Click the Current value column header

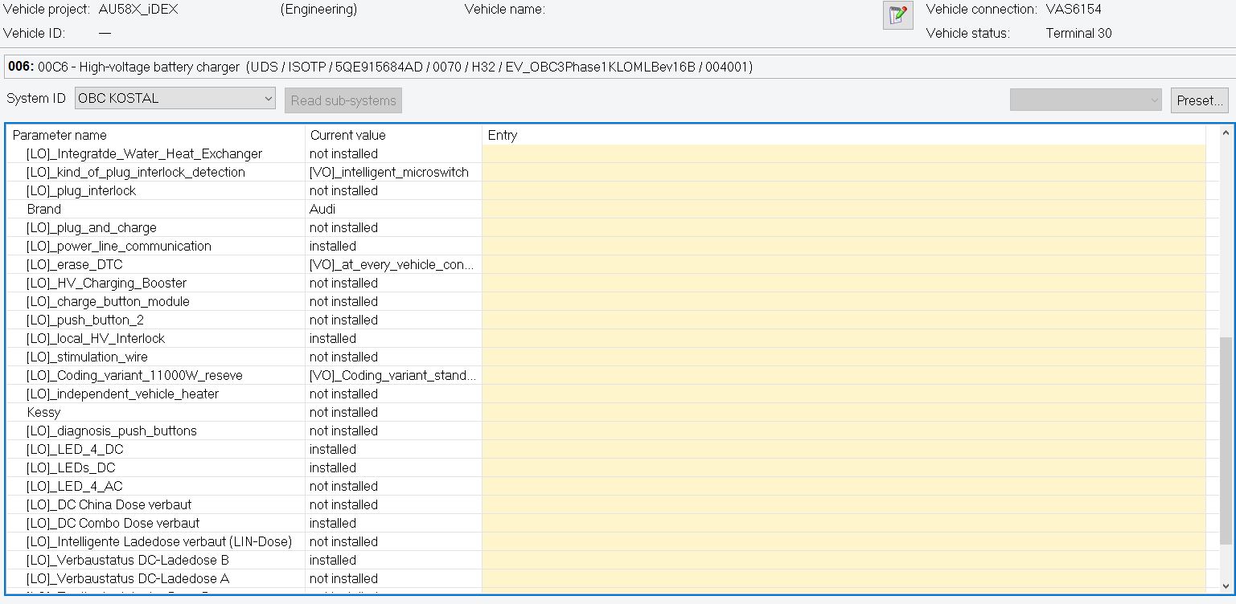tap(347, 135)
